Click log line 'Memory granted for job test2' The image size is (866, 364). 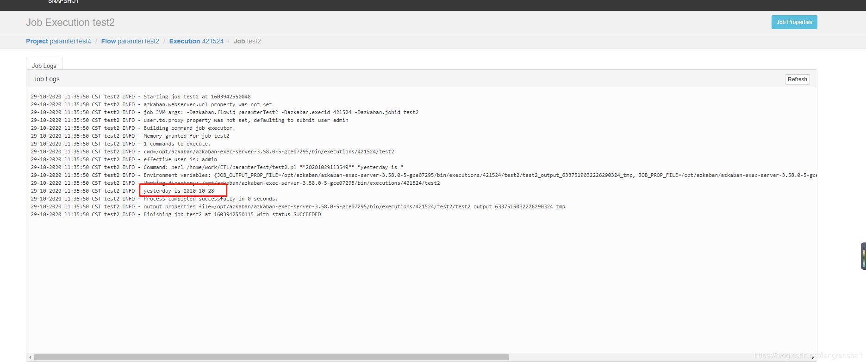pos(130,136)
